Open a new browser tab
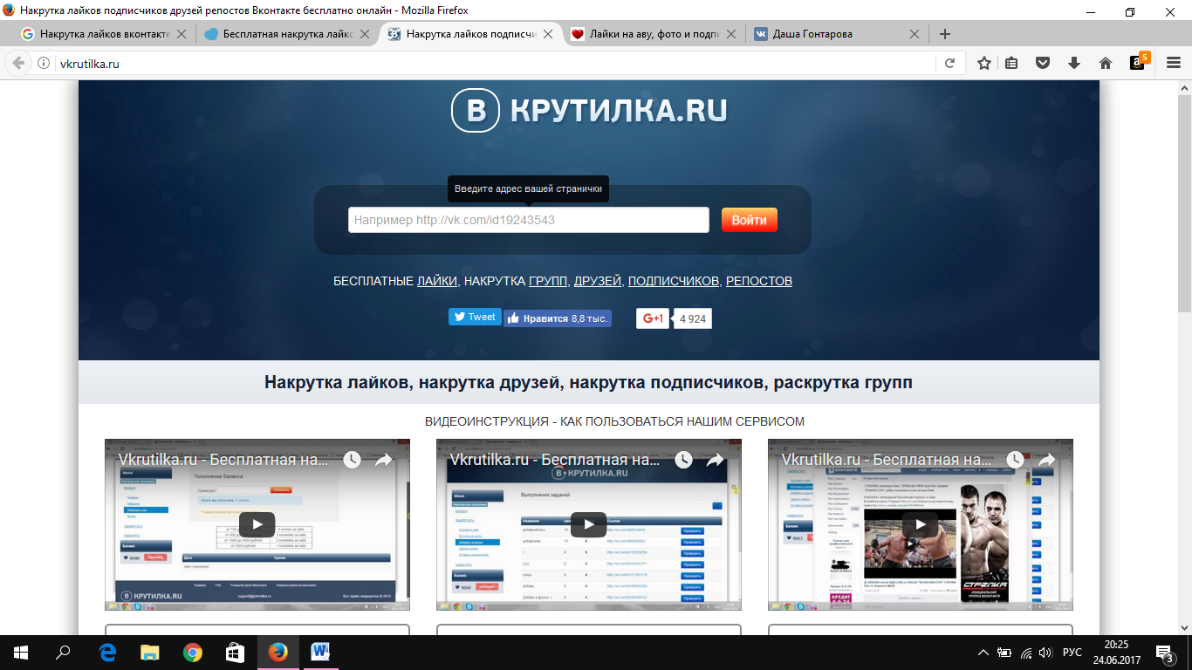Image resolution: width=1192 pixels, height=670 pixels. [x=944, y=34]
